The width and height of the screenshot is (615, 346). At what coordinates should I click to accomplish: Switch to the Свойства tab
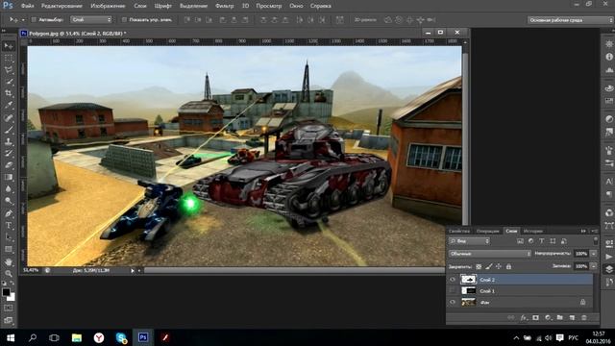coord(459,231)
